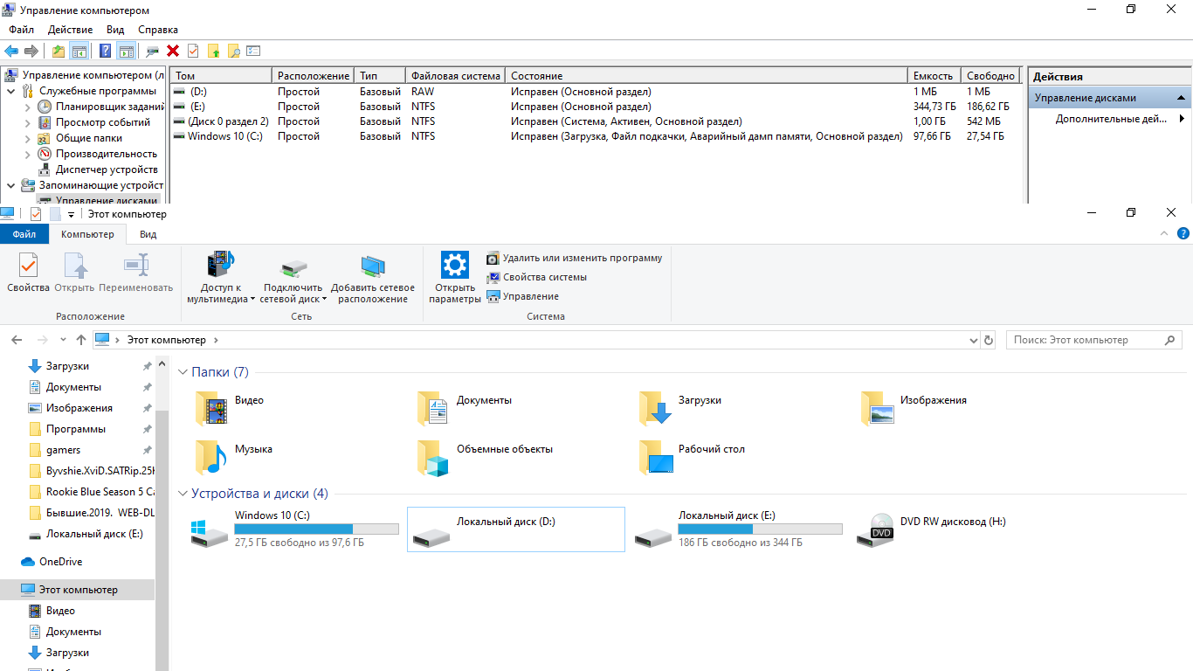Open the quick access toolbar customize dropdown
Viewport: 1193px width, 671px height.
pyautogui.click(x=71, y=214)
